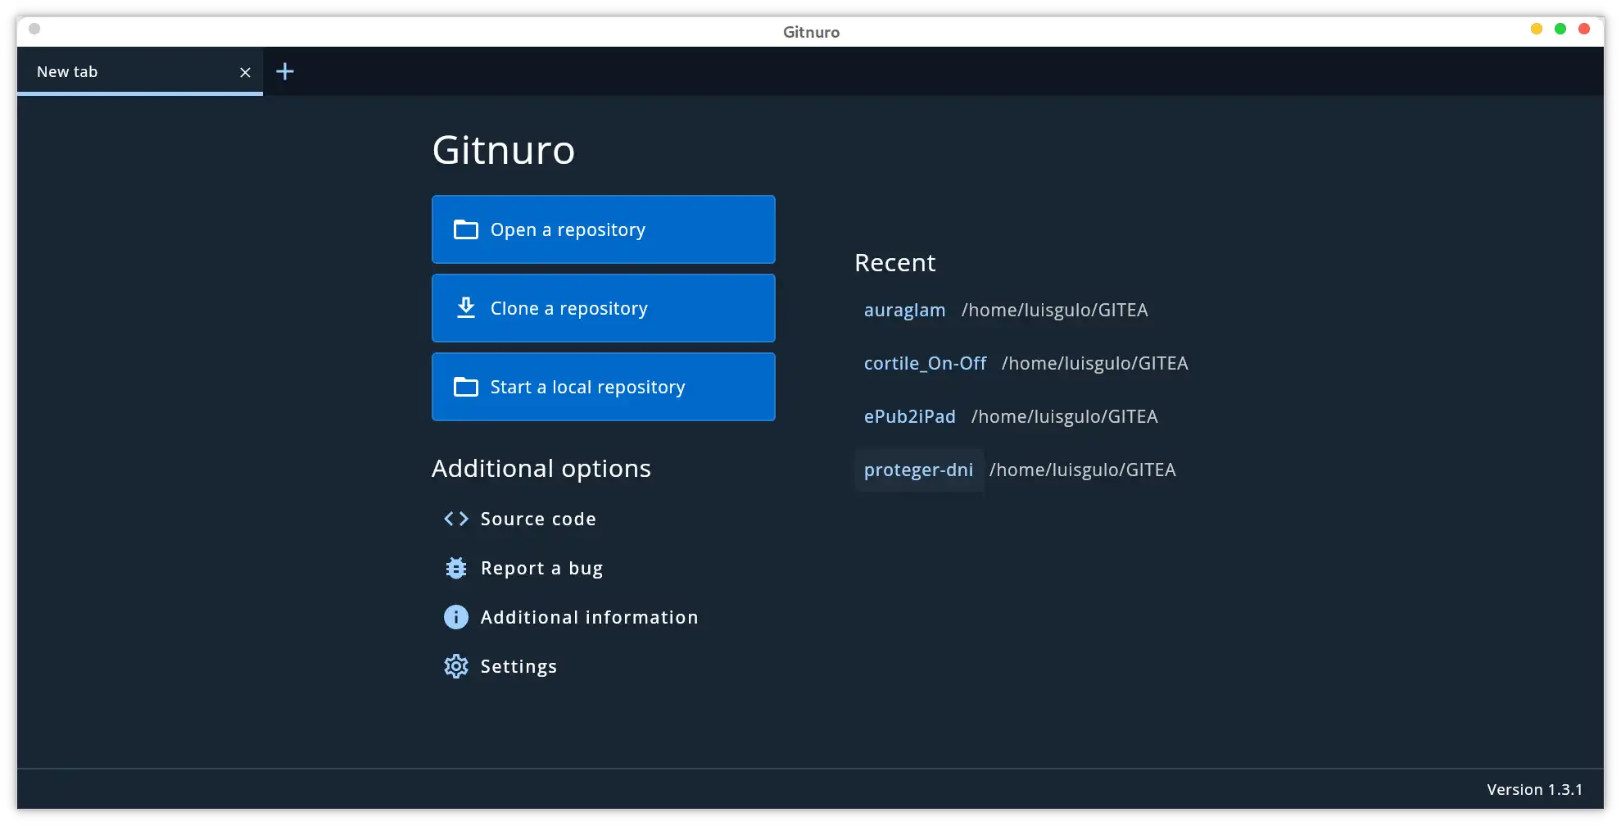The width and height of the screenshot is (1621, 826).
Task: Click the green maximize window button
Action: (1560, 29)
